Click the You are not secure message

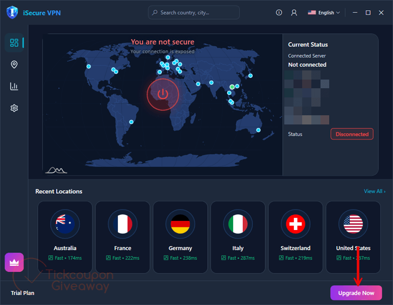(162, 42)
